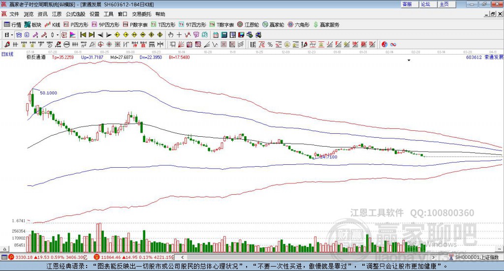Expand the candlestick style dropdown arrow
Viewport: 504px width, 271px height.
(58, 35)
